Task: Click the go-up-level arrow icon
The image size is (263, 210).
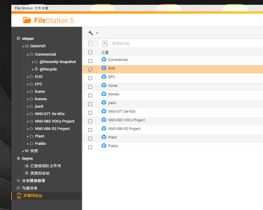Action: point(105,43)
